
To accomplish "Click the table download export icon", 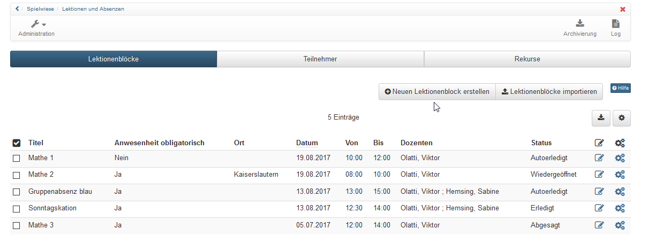I will (601, 118).
